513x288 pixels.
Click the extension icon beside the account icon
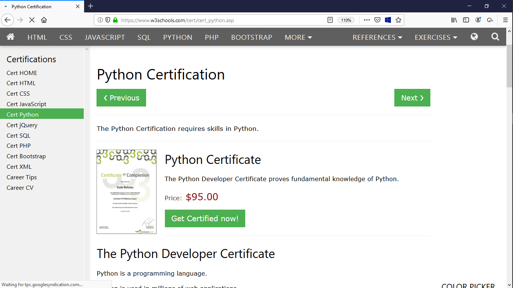tap(490, 20)
